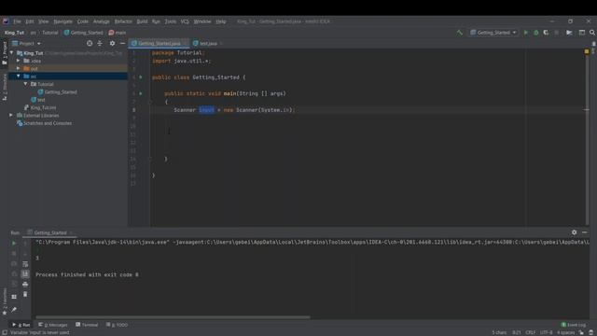Click the yellow inspection warning indicator
Image resolution: width=597 pixels, height=336 pixels.
coord(587,51)
